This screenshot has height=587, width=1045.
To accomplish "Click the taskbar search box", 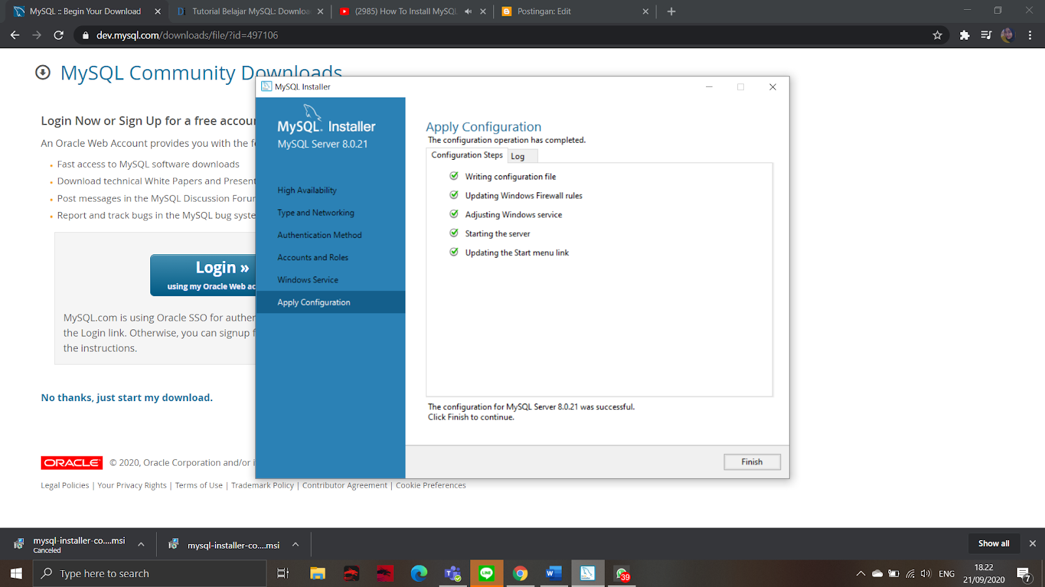I will coord(150,573).
